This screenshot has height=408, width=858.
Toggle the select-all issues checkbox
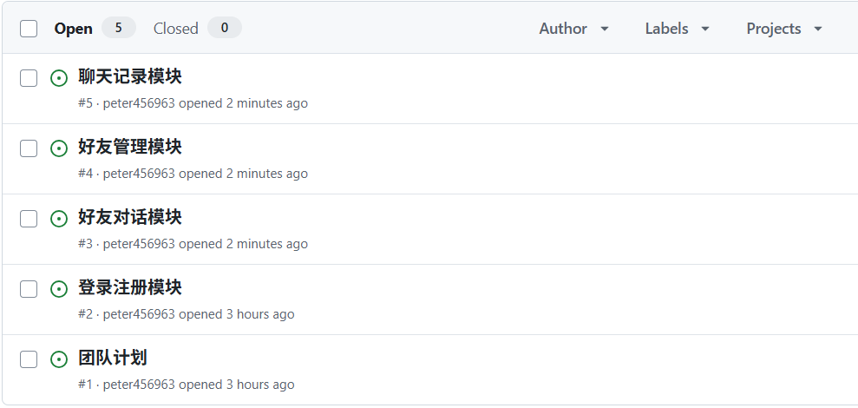pyautogui.click(x=29, y=29)
